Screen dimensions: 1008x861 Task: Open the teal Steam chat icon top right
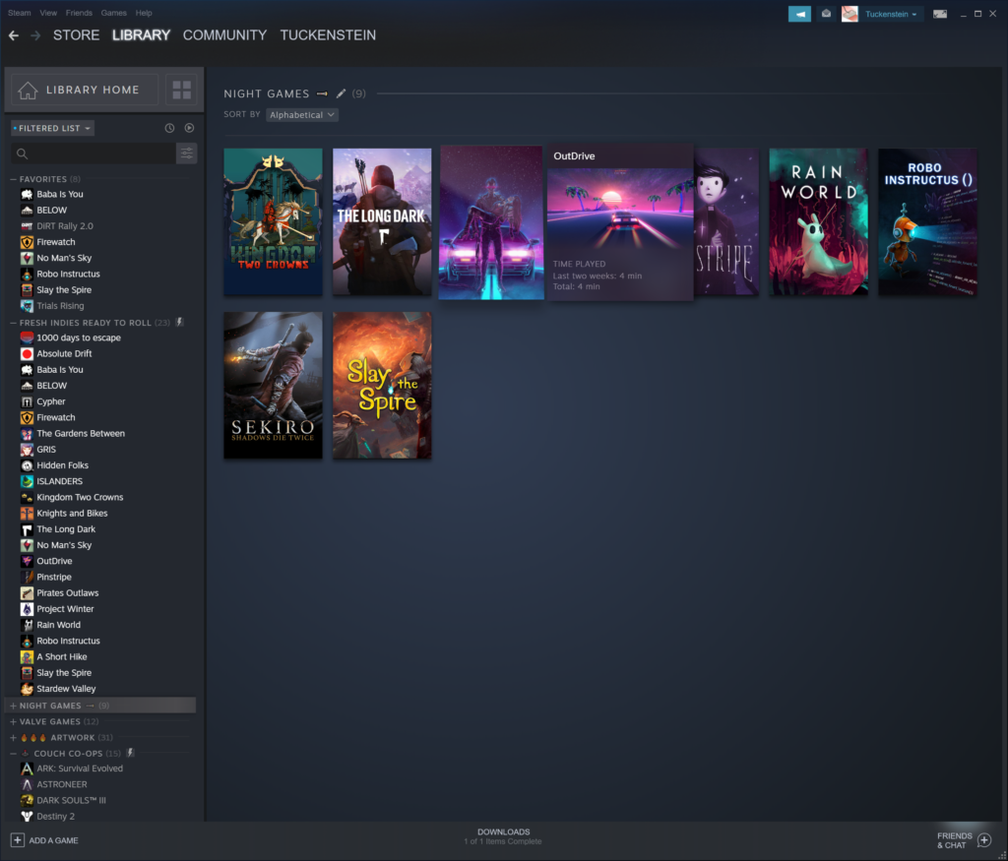coord(799,14)
